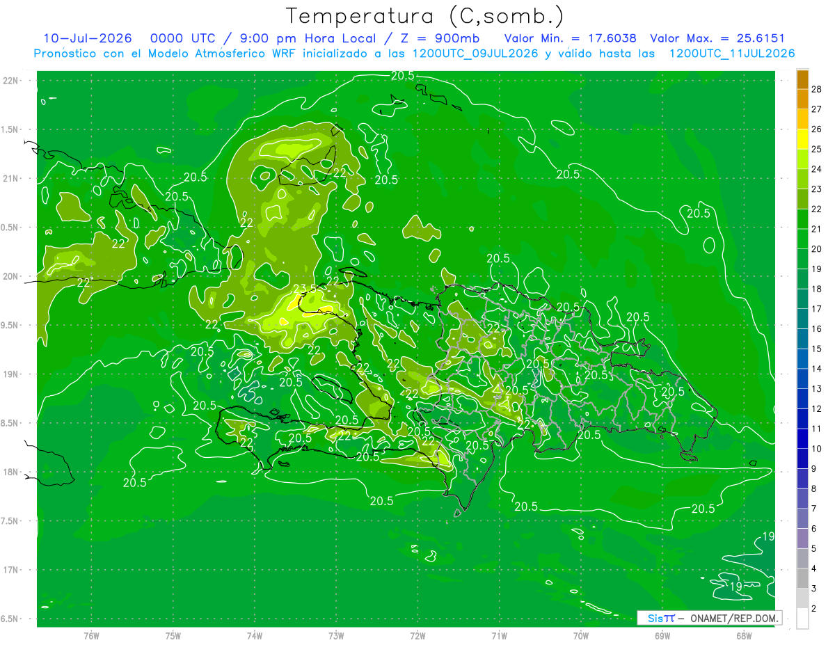Select the gray legend swatch between 3 and 4
The width and height of the screenshot is (835, 645).
(x=802, y=578)
